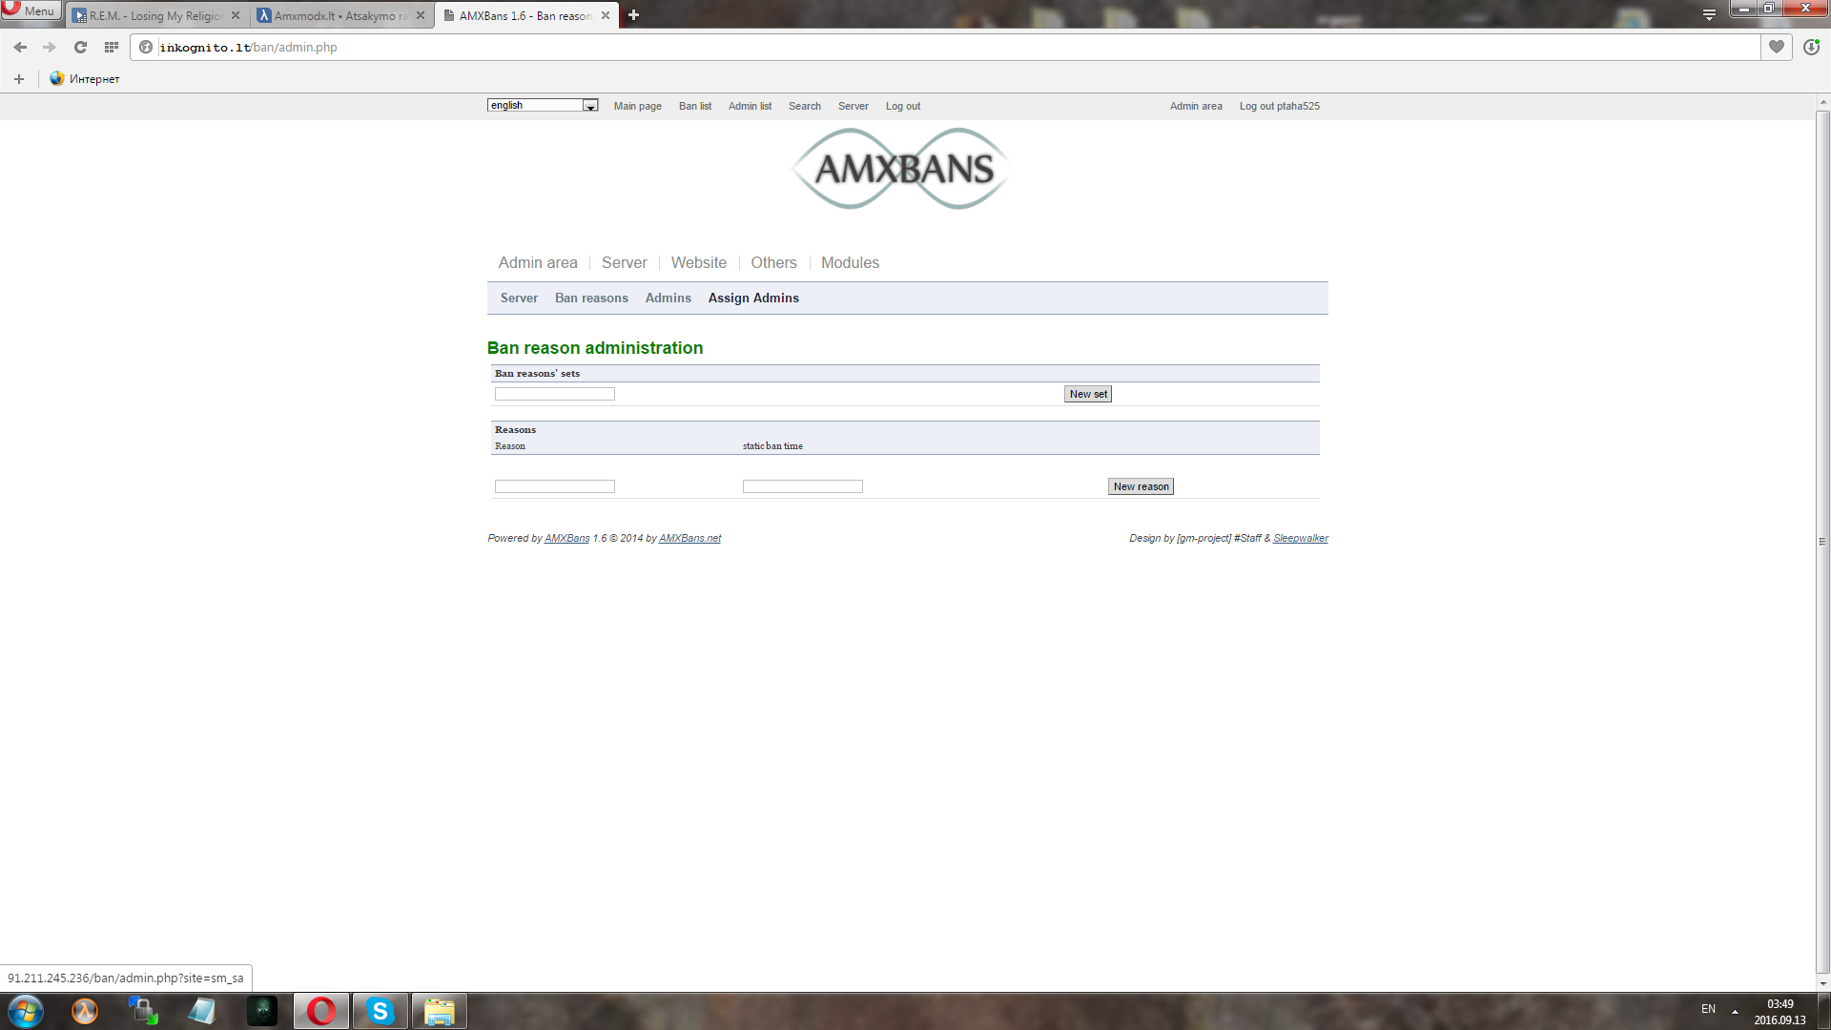Open the Server link in top bar
The height and width of the screenshot is (1030, 1831).
click(854, 106)
